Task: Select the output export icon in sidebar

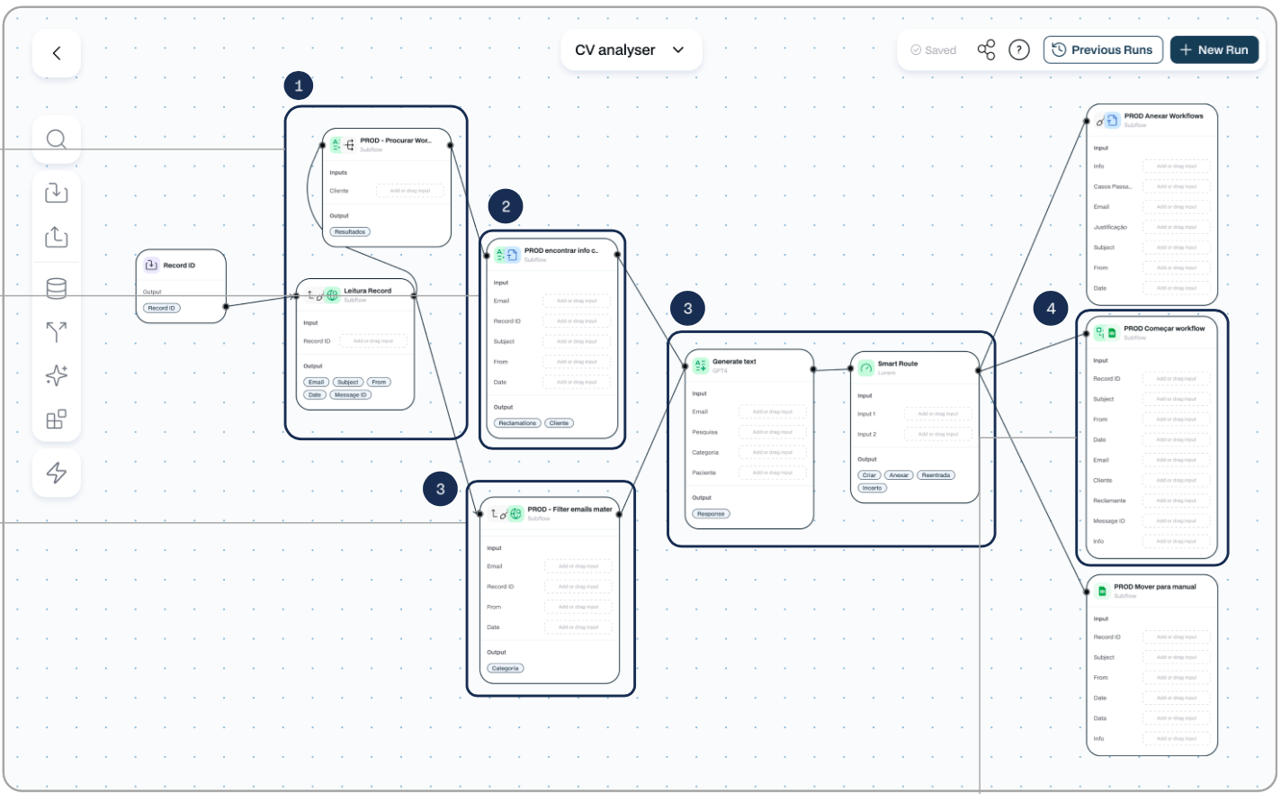Action: (57, 237)
